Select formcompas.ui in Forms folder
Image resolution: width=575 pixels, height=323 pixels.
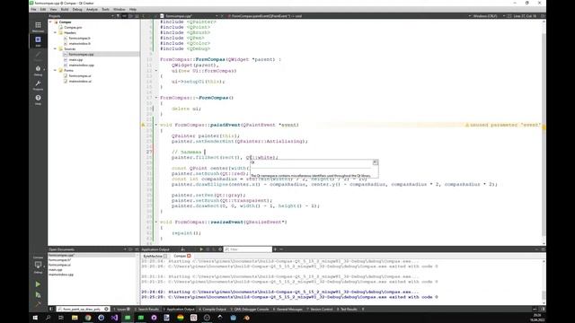[80, 75]
